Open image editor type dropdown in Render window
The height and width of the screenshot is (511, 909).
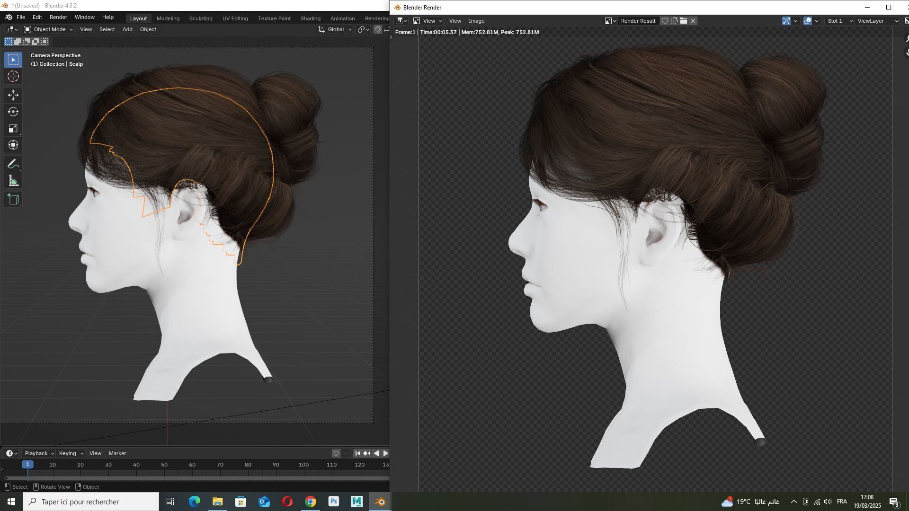click(401, 21)
